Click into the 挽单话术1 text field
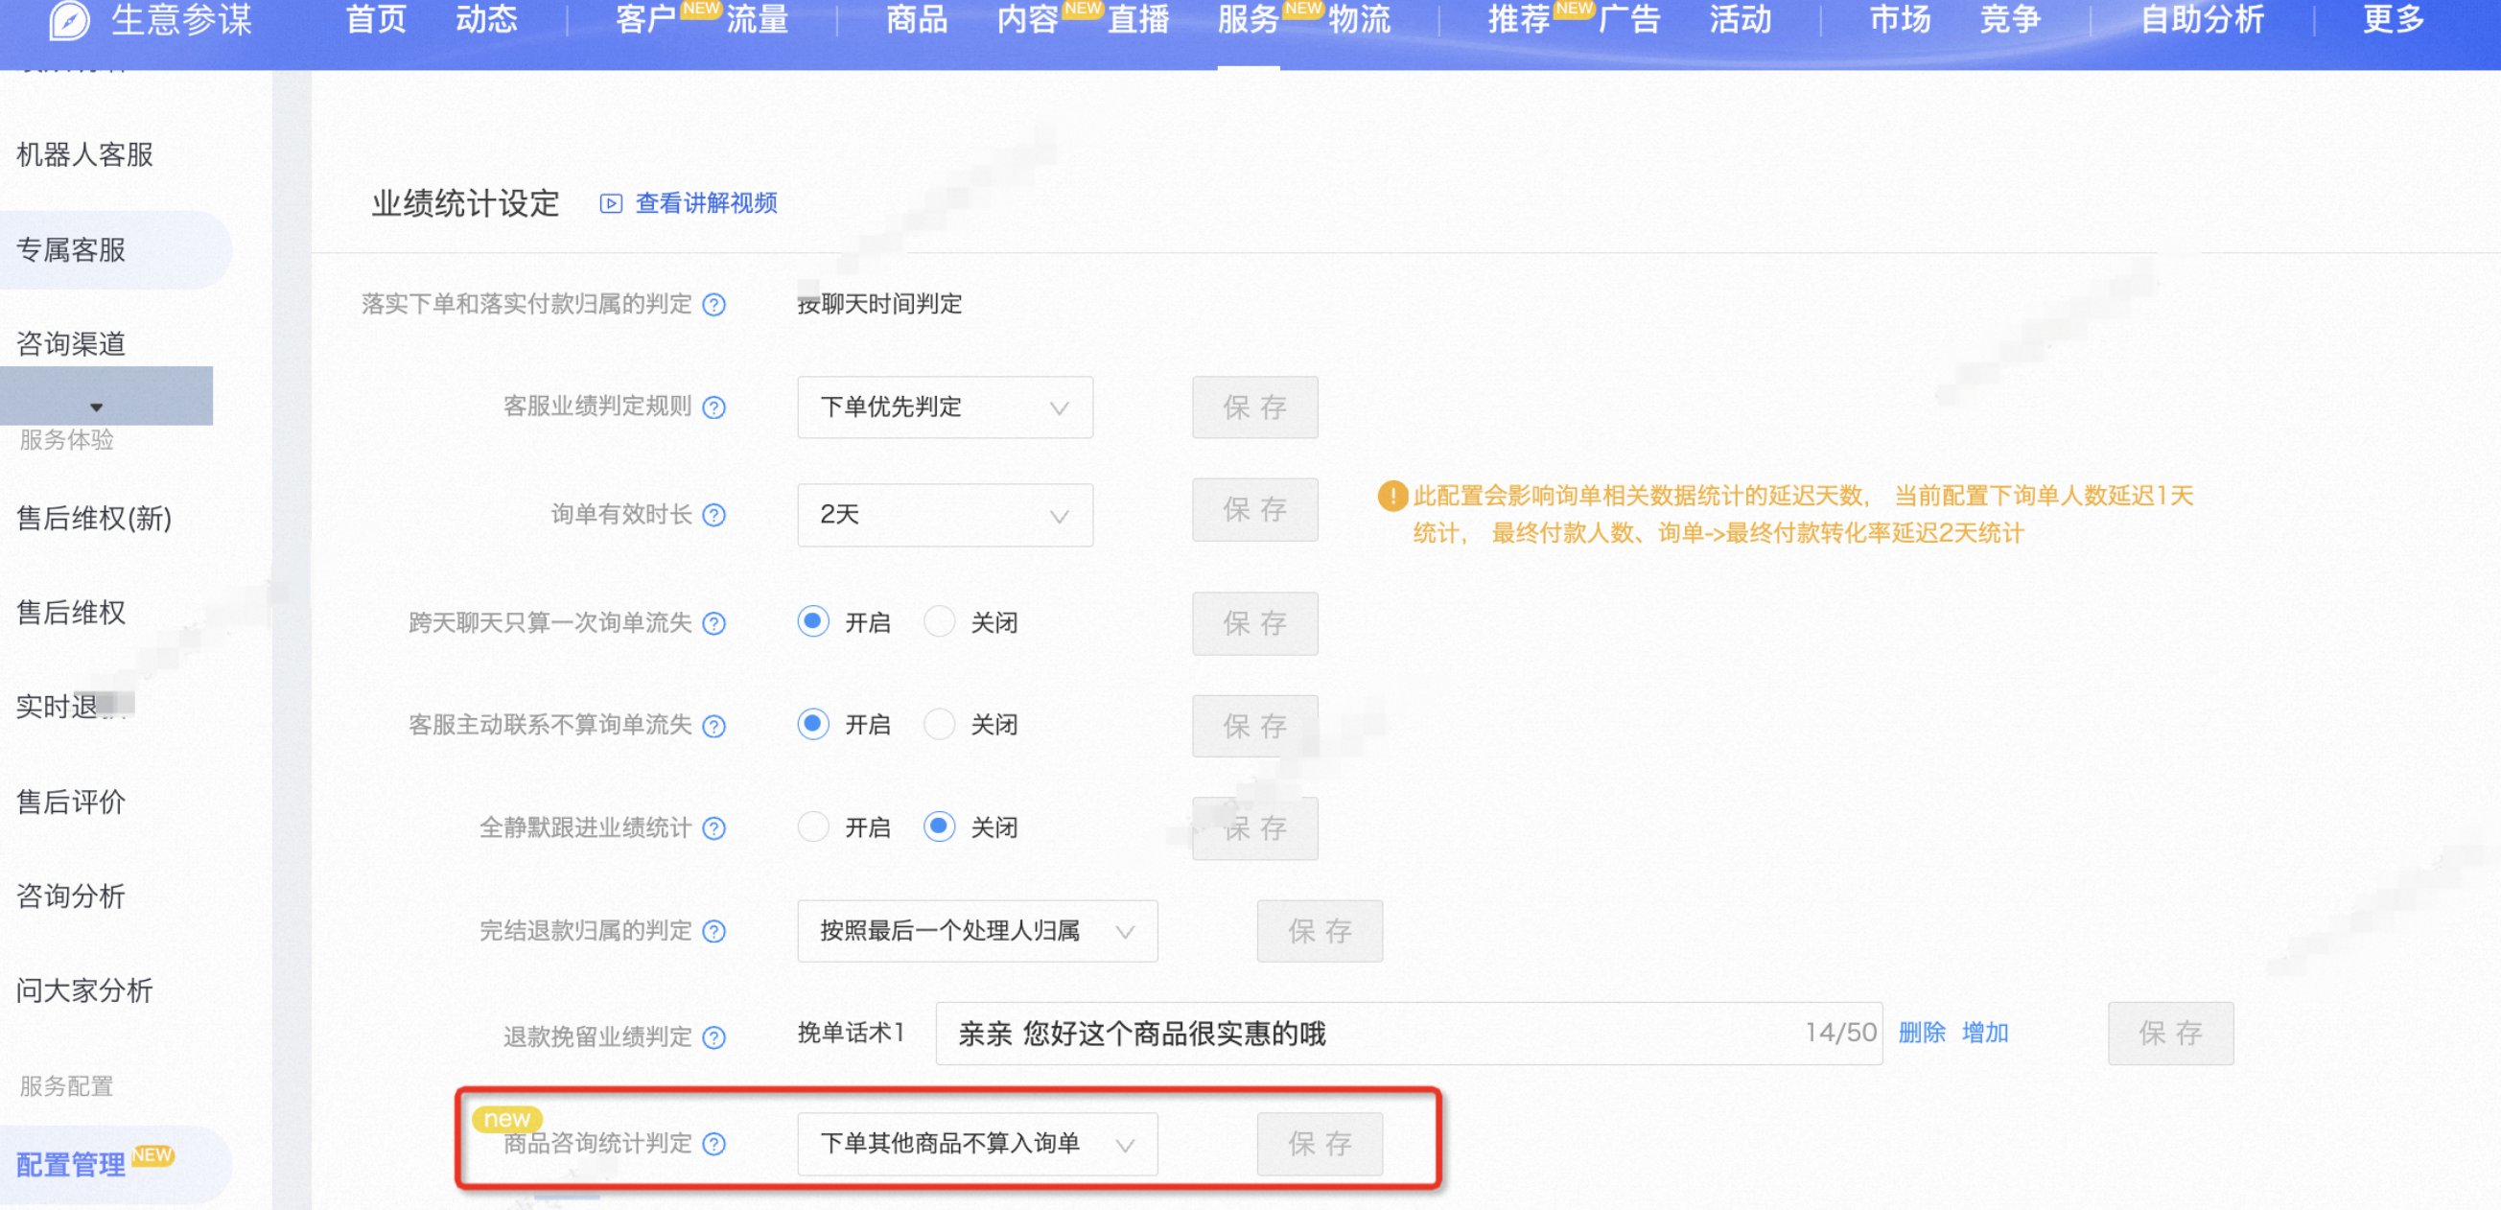 (x=1409, y=1034)
